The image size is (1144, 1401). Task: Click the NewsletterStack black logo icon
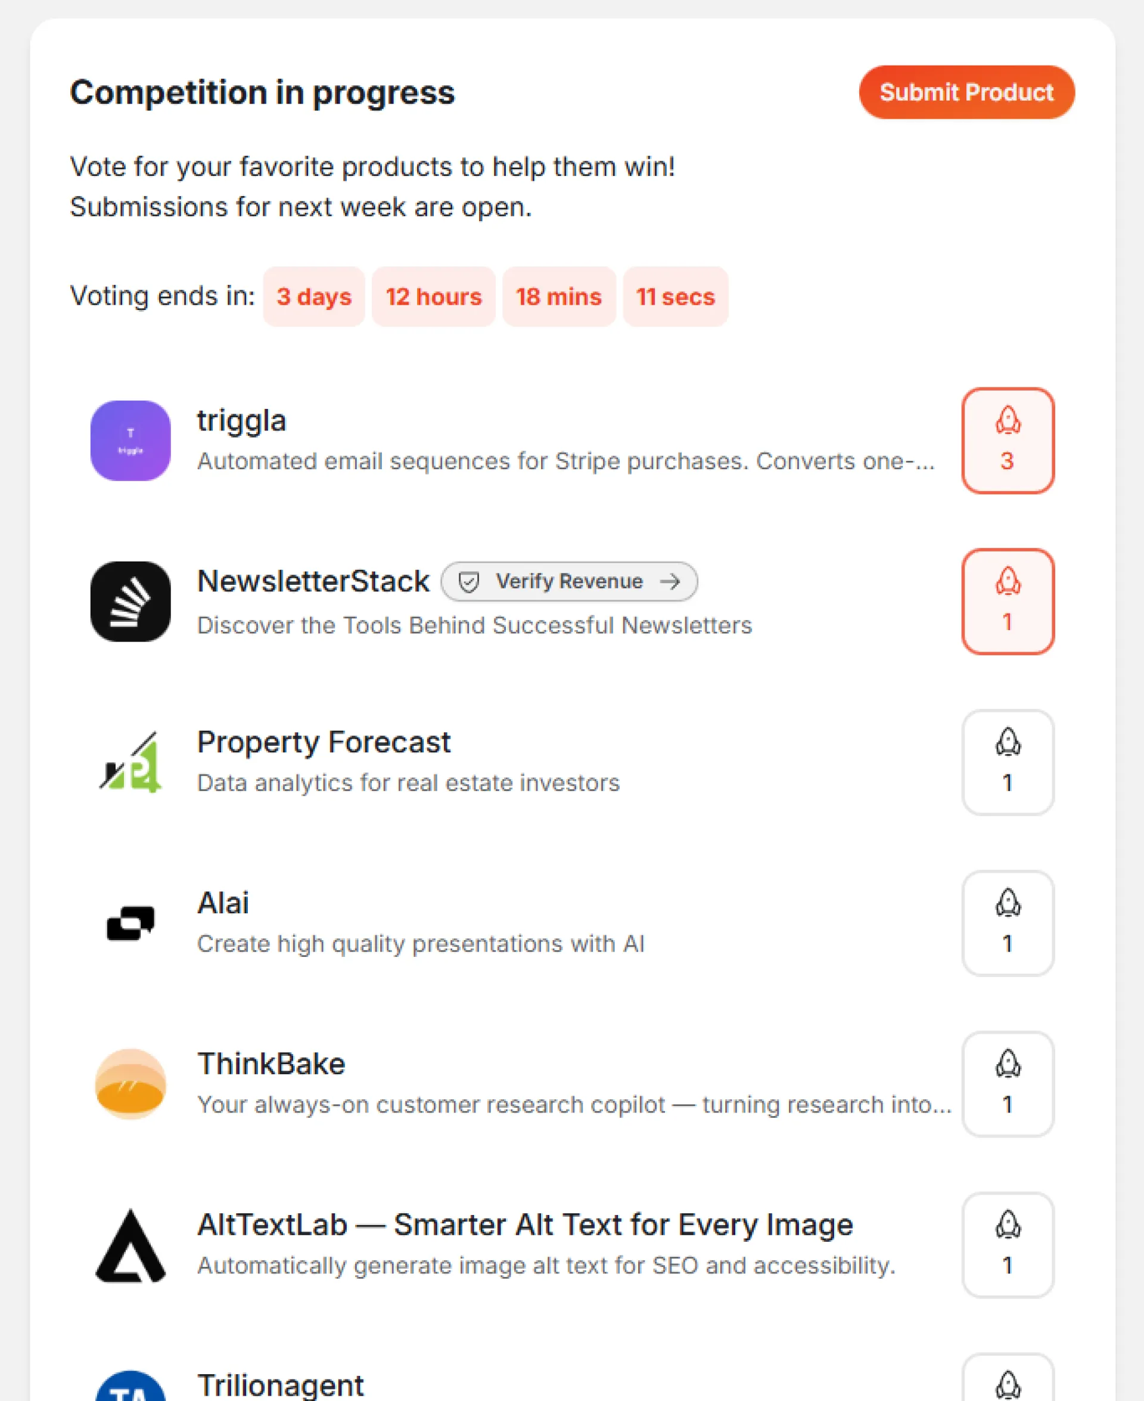pyautogui.click(x=130, y=602)
